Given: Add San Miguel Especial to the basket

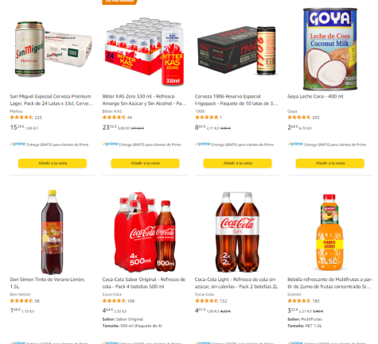Looking at the screenshot, I should tap(53, 163).
